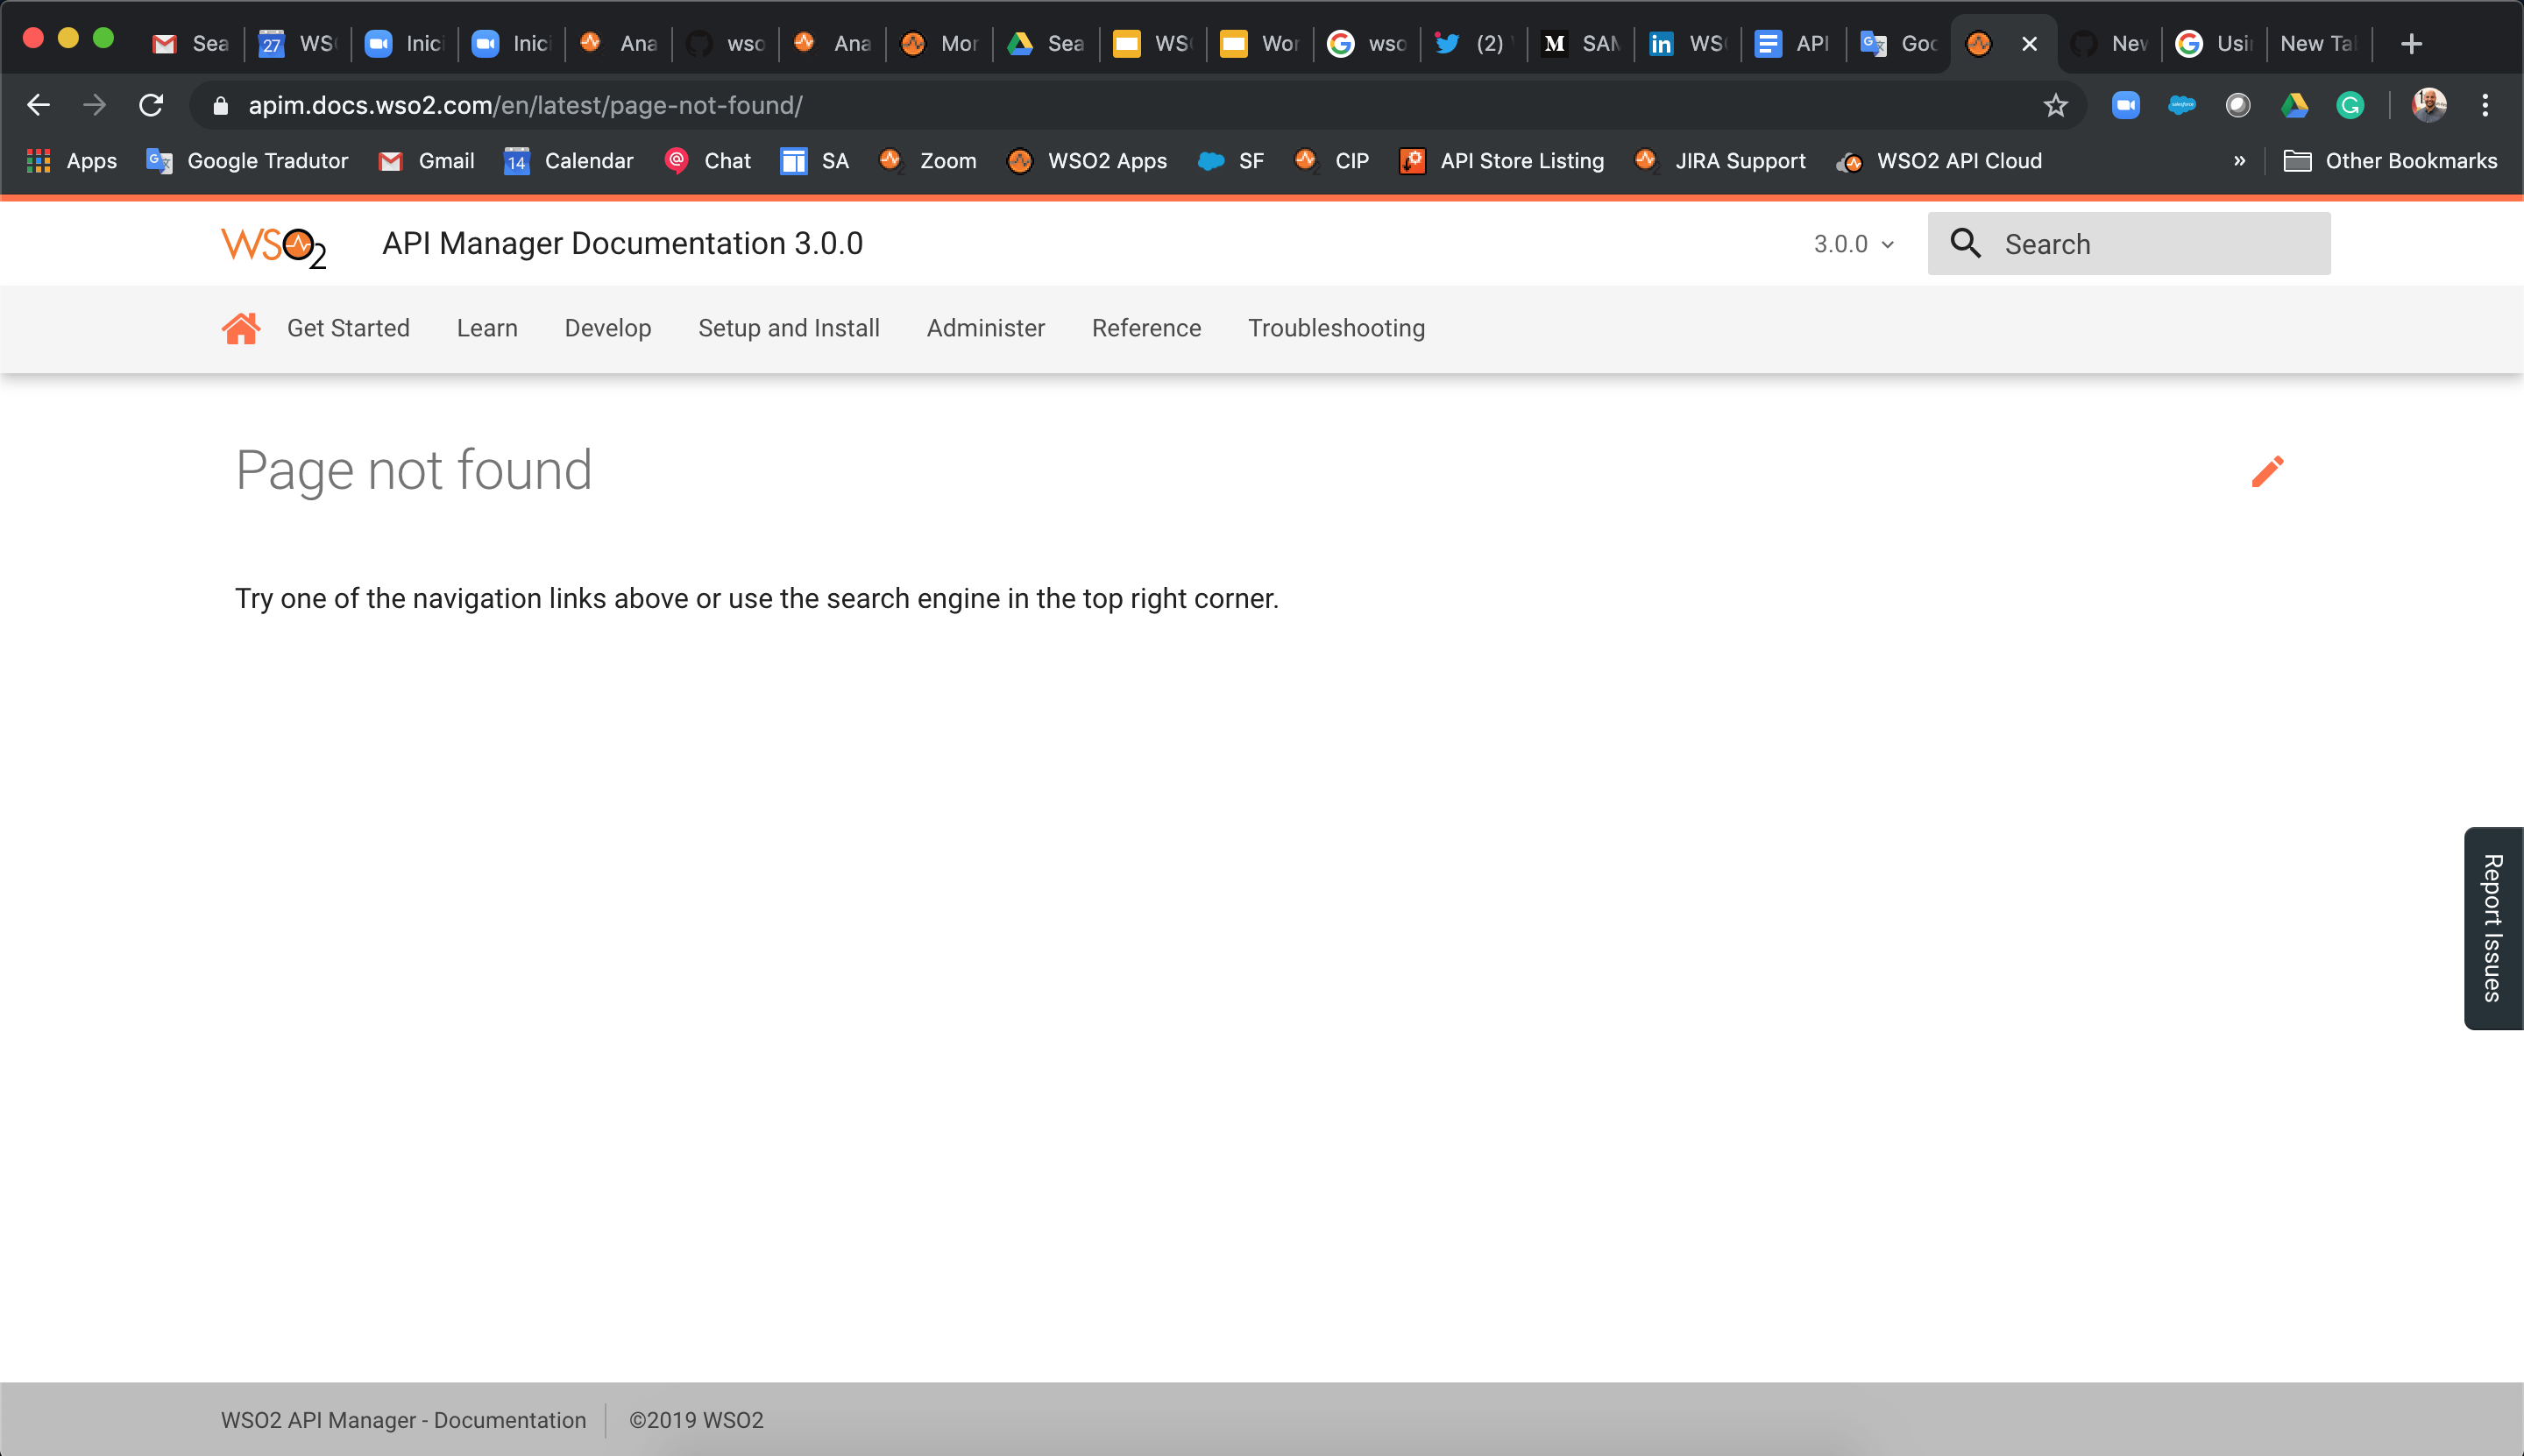The width and height of the screenshot is (2524, 1456).
Task: Open the Grammarly extension icon
Action: pos(2350,105)
